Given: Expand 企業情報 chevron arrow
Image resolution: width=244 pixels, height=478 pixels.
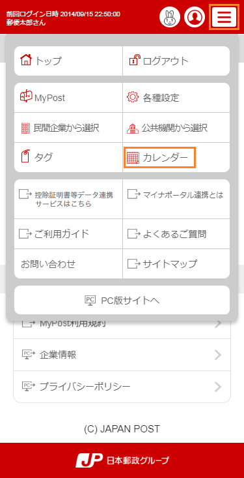Looking at the screenshot, I should click(x=218, y=355).
